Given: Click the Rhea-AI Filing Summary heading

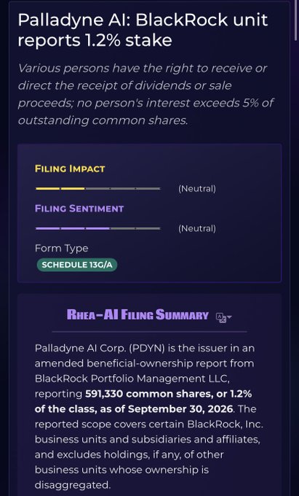Looking at the screenshot, I should pos(137,315).
